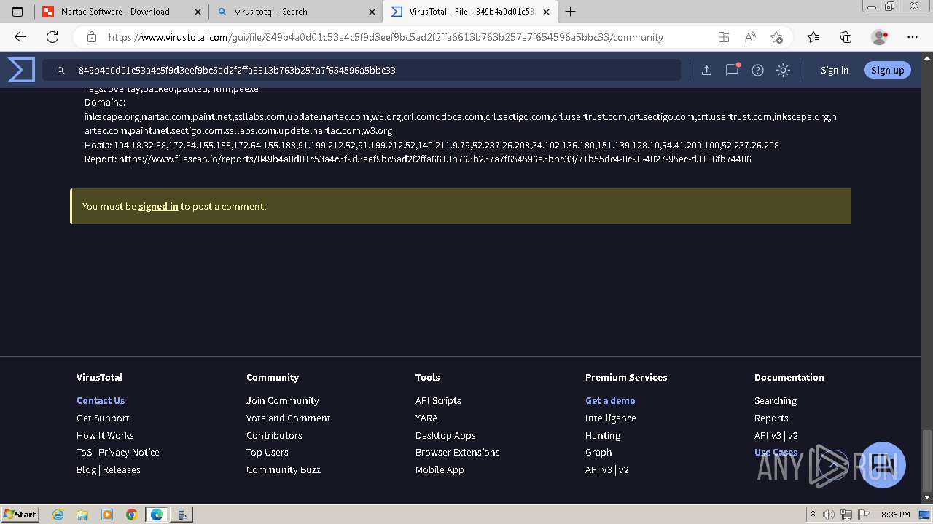This screenshot has width=933, height=524.
Task: Click the signed in link
Action: (x=158, y=206)
